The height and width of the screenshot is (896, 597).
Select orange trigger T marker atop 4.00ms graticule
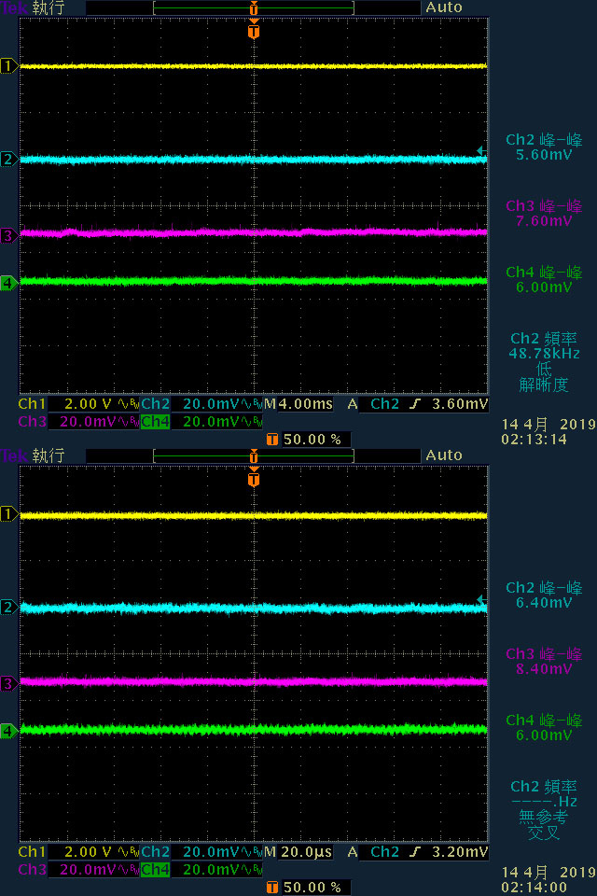click(x=254, y=30)
